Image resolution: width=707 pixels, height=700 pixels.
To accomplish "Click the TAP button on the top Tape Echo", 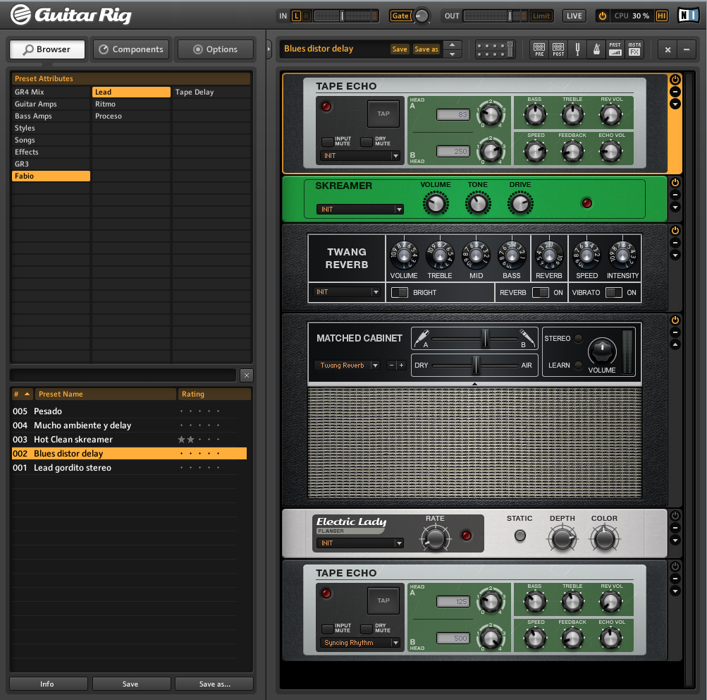I will click(383, 114).
